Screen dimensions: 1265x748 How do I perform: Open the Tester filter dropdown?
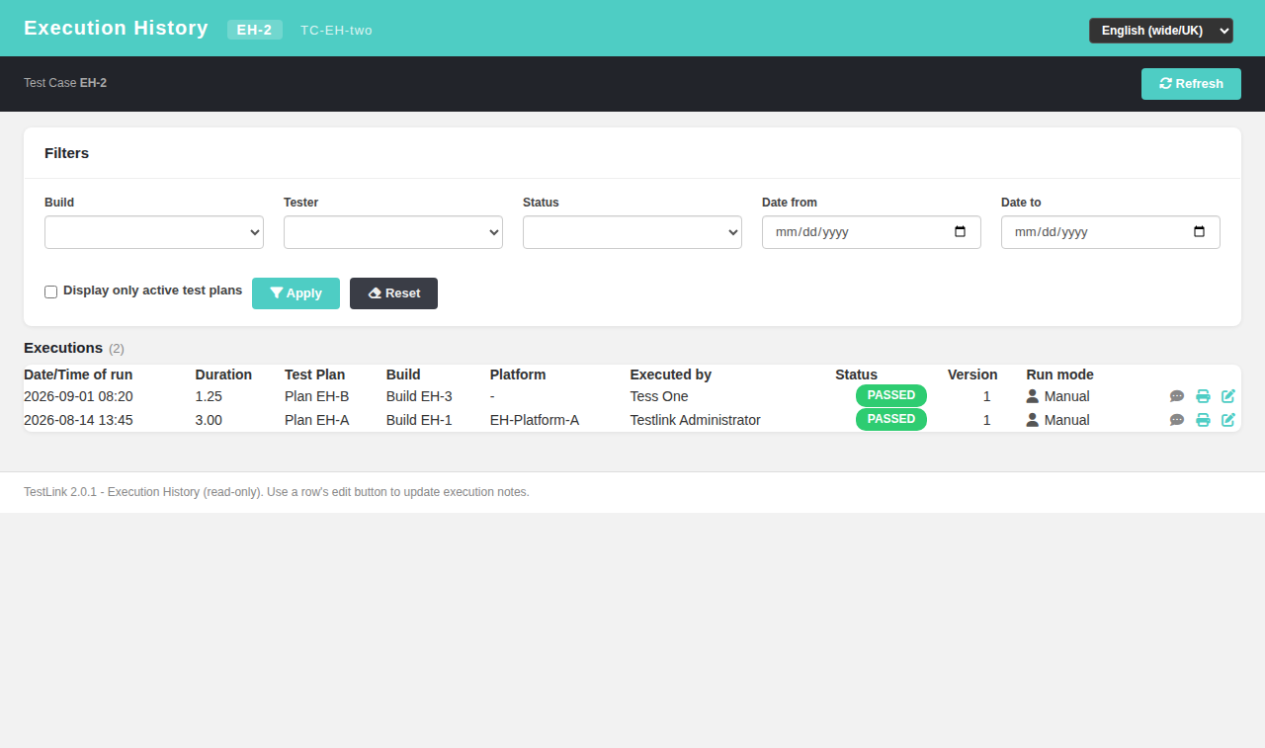coord(393,232)
